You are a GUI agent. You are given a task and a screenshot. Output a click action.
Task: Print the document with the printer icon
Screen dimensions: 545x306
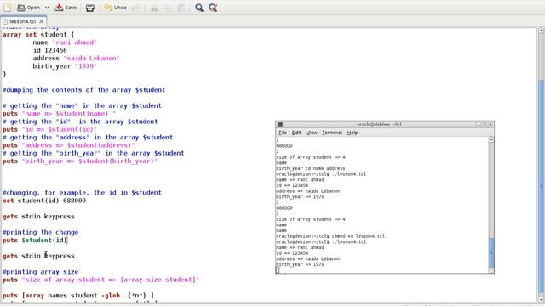(90, 8)
